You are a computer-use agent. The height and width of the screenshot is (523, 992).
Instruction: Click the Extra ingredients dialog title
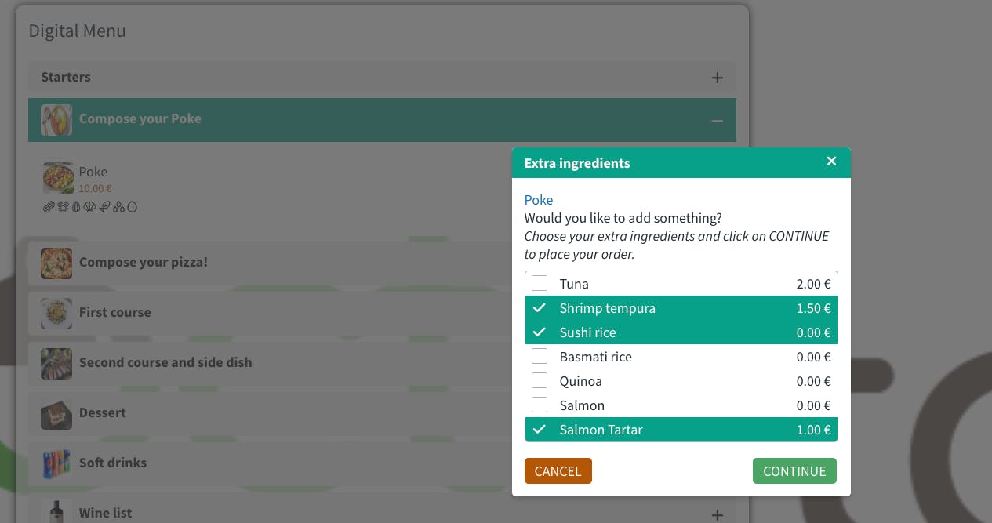tap(577, 163)
